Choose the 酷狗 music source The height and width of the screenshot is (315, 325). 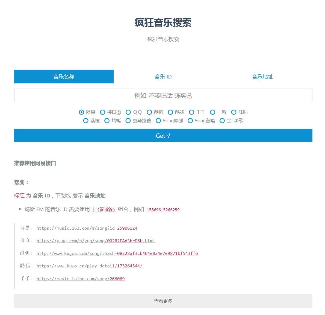coord(149,112)
